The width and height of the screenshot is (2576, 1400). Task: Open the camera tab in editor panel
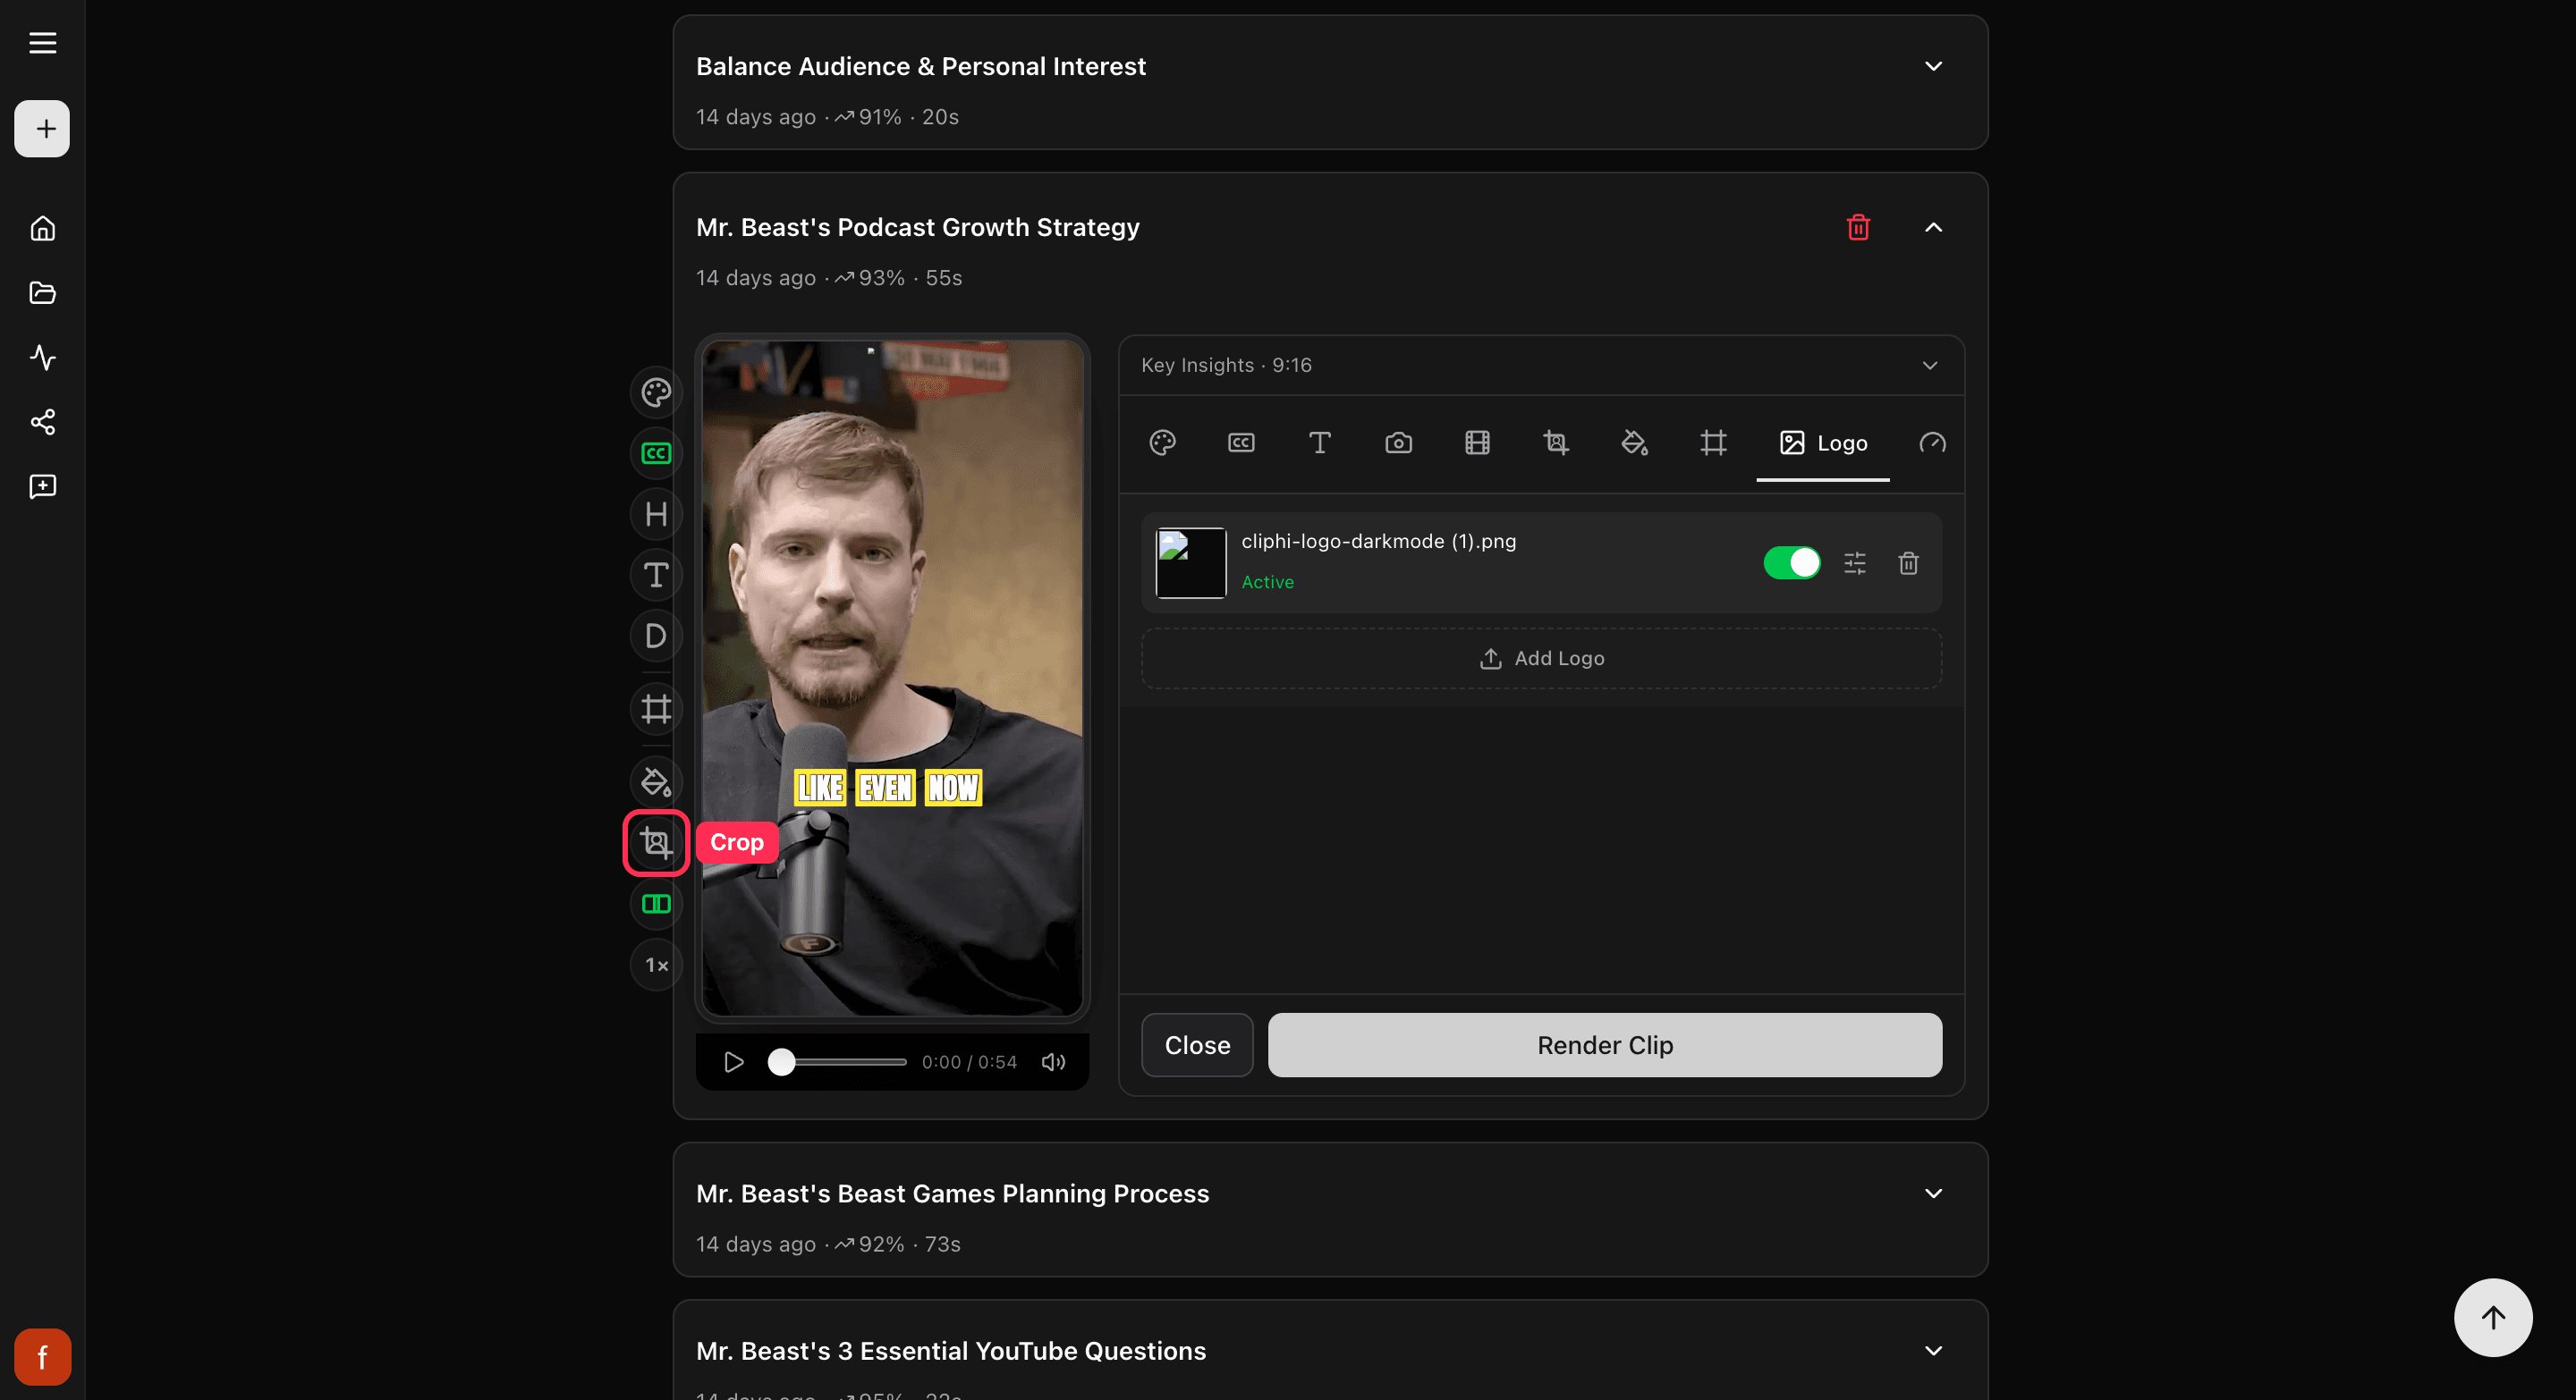(1398, 443)
